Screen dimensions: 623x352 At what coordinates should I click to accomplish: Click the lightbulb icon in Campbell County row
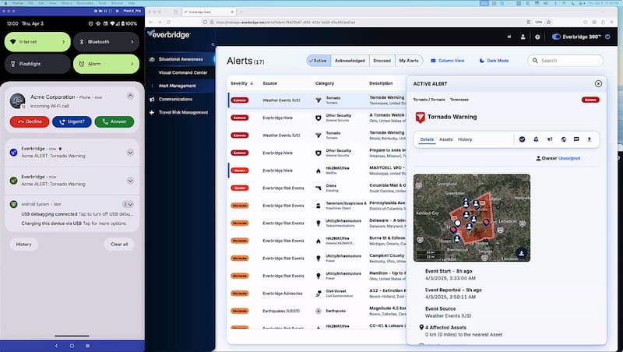tap(319, 259)
